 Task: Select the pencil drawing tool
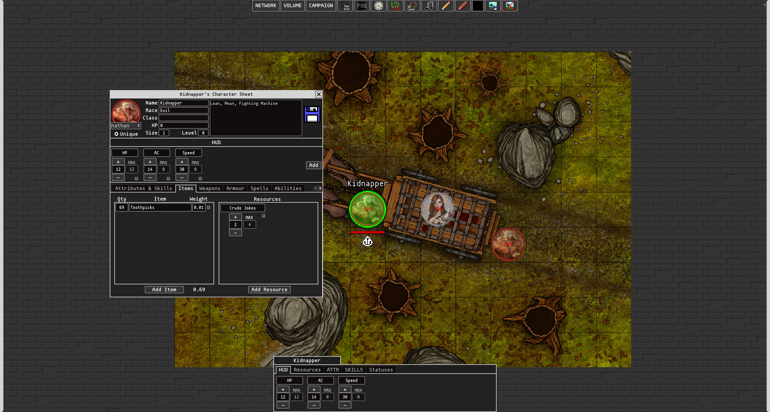coord(446,6)
